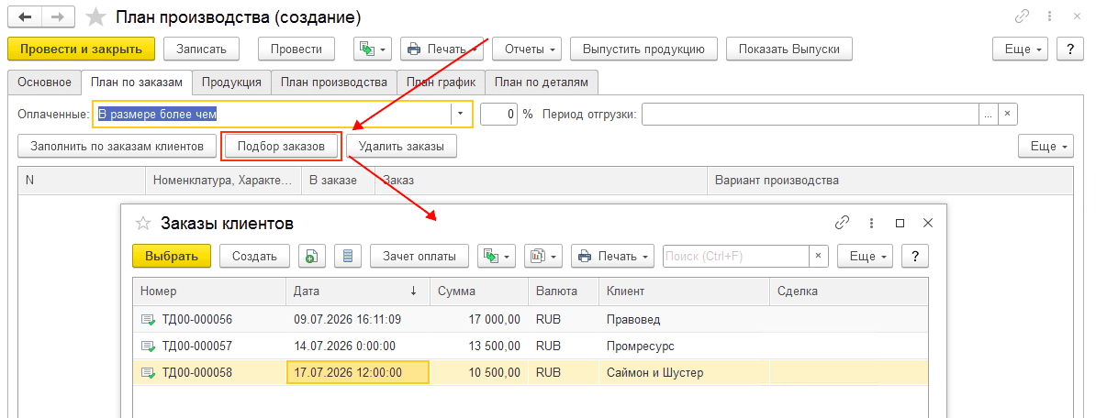Click Удалить заказы button
This screenshot has width=1096, height=418.
pyautogui.click(x=401, y=147)
